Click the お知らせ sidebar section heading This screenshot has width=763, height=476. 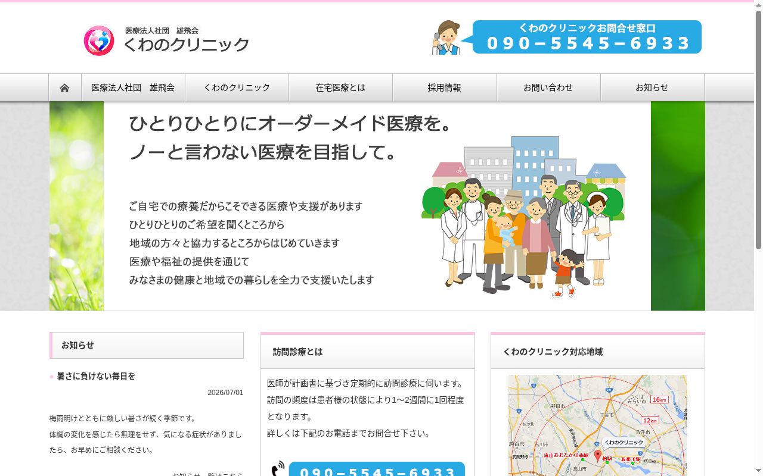pyautogui.click(x=147, y=345)
